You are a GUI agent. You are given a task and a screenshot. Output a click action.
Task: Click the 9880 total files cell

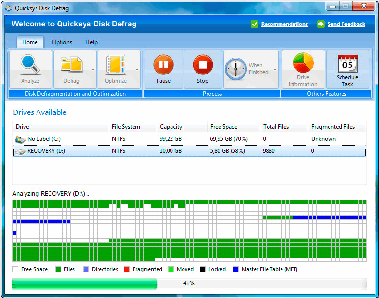[269, 151]
